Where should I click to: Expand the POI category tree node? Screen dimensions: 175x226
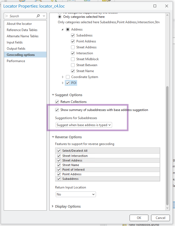point(63,83)
